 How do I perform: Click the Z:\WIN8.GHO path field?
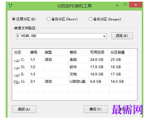pyautogui.click(x=61, y=36)
